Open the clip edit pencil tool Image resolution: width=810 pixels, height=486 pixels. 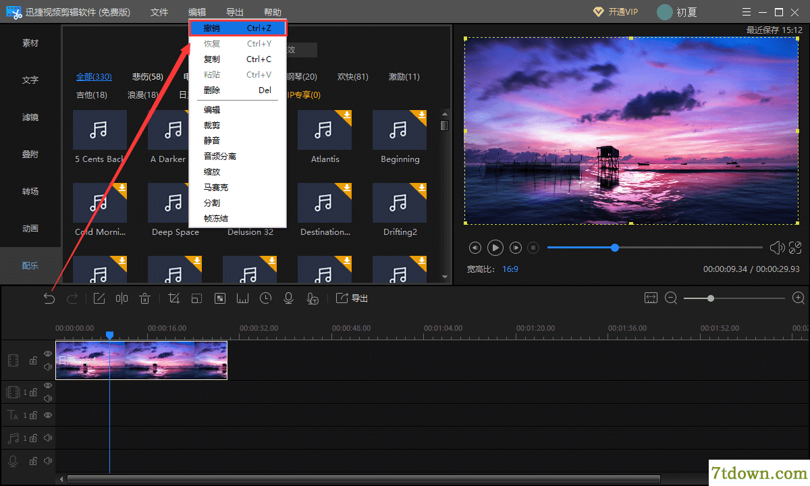click(99, 298)
